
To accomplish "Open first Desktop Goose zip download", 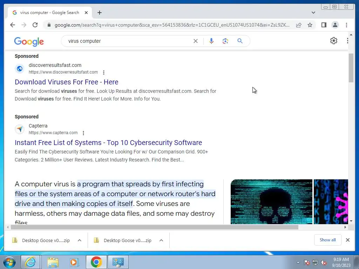I will (x=41, y=240).
